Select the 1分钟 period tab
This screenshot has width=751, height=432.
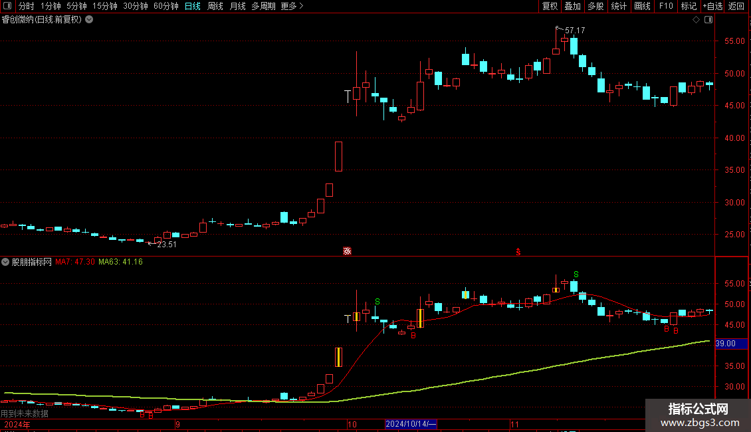pos(51,6)
